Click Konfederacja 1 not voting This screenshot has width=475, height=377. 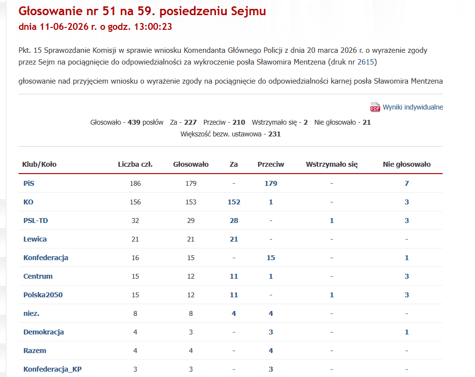tap(407, 258)
